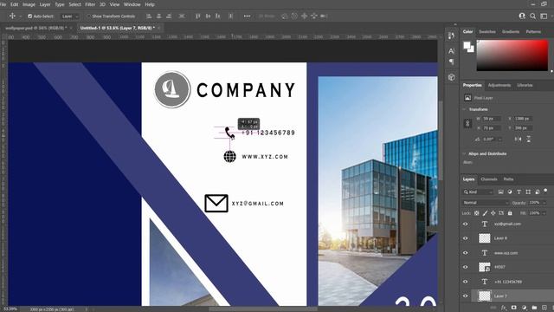
Task: Open the Gradients tab
Action: tap(511, 31)
